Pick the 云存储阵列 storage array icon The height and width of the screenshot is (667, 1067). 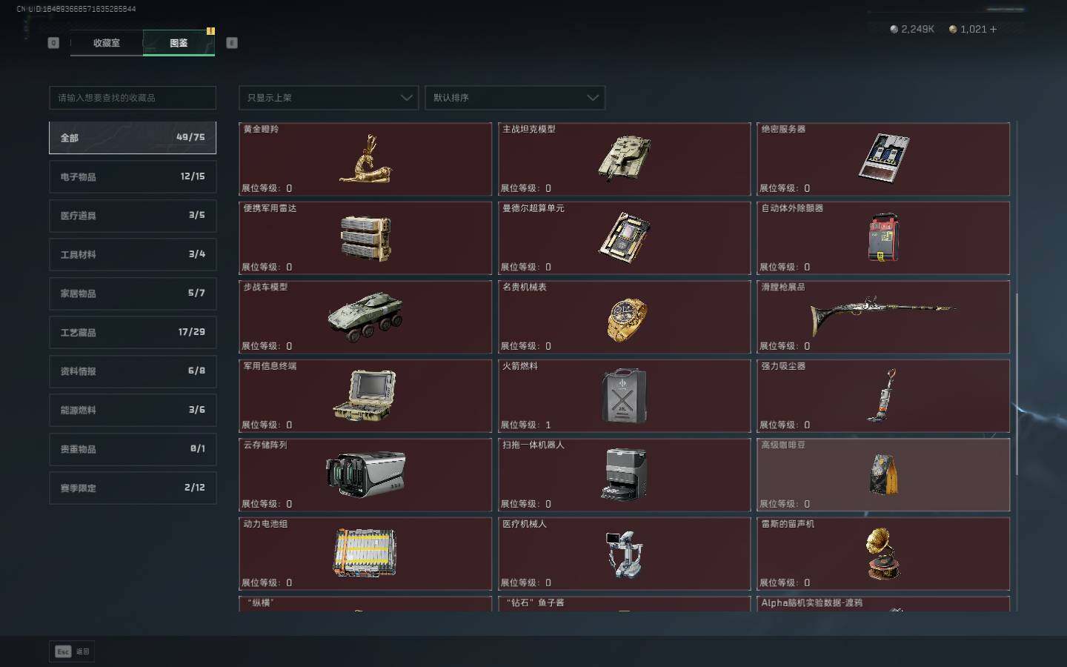coord(365,474)
